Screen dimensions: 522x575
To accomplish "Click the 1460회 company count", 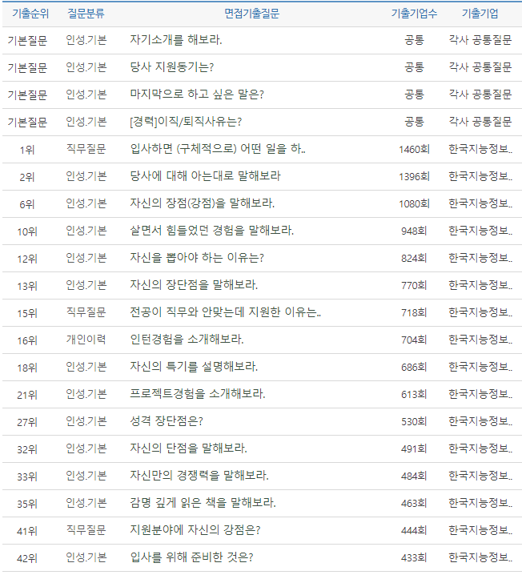I will (414, 149).
